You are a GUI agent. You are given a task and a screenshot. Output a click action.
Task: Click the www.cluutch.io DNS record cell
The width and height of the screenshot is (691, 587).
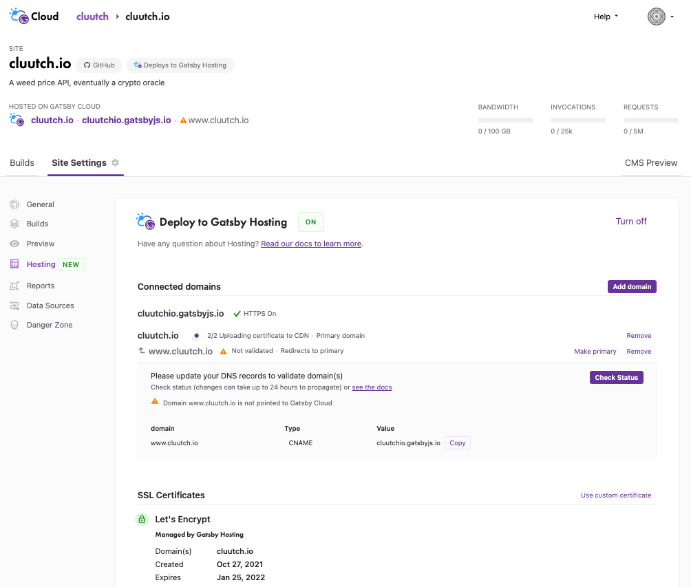click(x=174, y=443)
